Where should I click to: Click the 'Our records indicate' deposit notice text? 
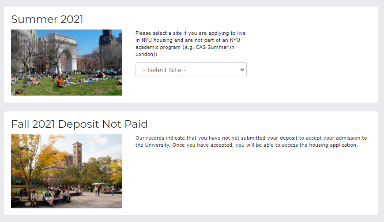pos(251,141)
